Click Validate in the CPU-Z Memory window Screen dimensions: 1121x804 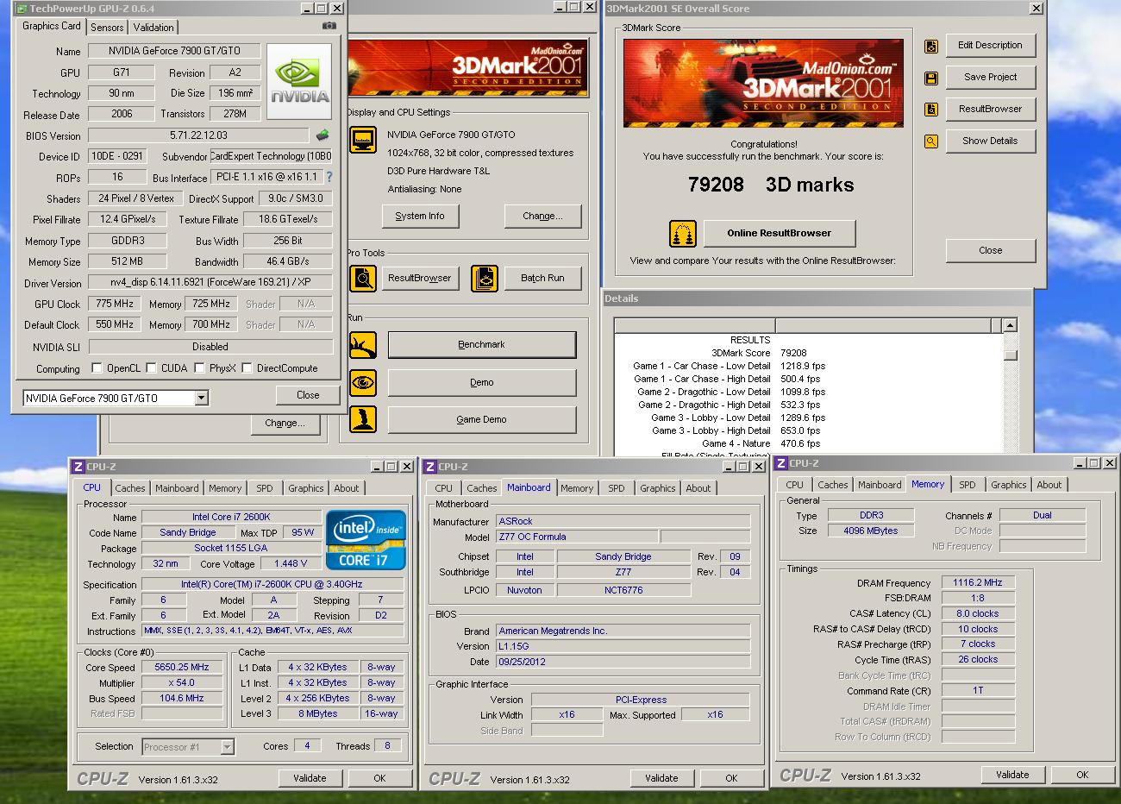(x=1012, y=775)
